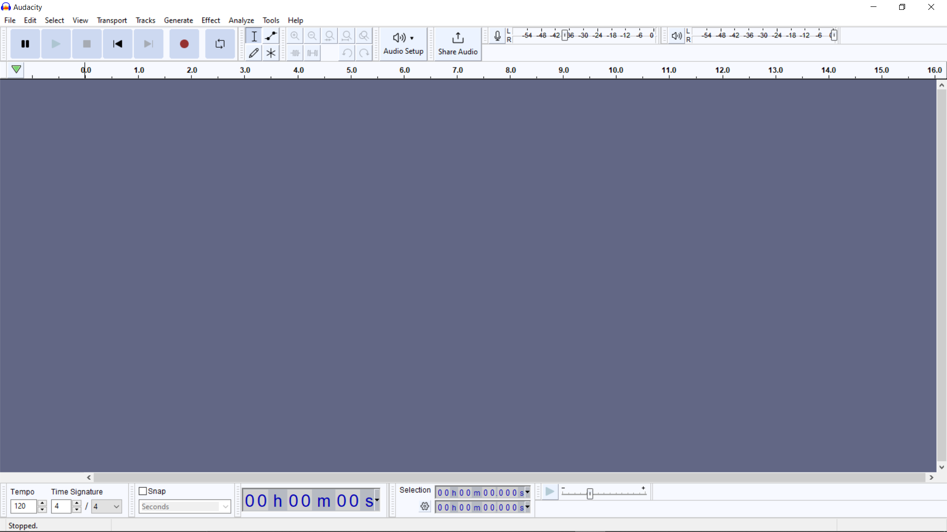The height and width of the screenshot is (532, 947).
Task: Drag the playback speed slider
Action: (590, 493)
